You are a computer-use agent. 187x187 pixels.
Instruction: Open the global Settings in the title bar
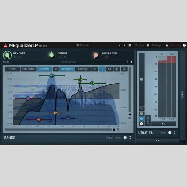[156, 45]
